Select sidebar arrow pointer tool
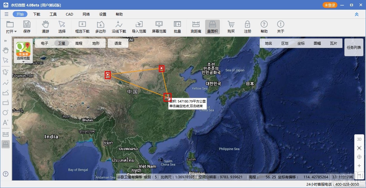This screenshot has height=188, width=366. tap(6, 60)
